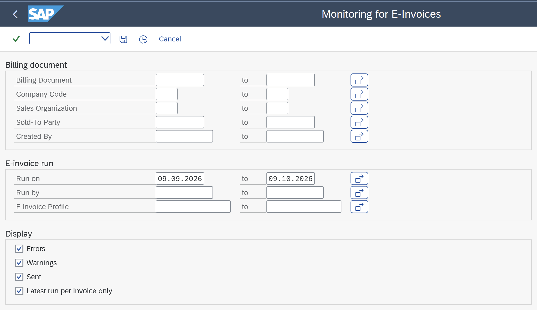
Task: Click the green checkmark Enter icon
Action: [x=16, y=39]
